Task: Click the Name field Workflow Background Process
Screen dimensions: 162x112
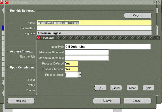Action: pos(94,23)
